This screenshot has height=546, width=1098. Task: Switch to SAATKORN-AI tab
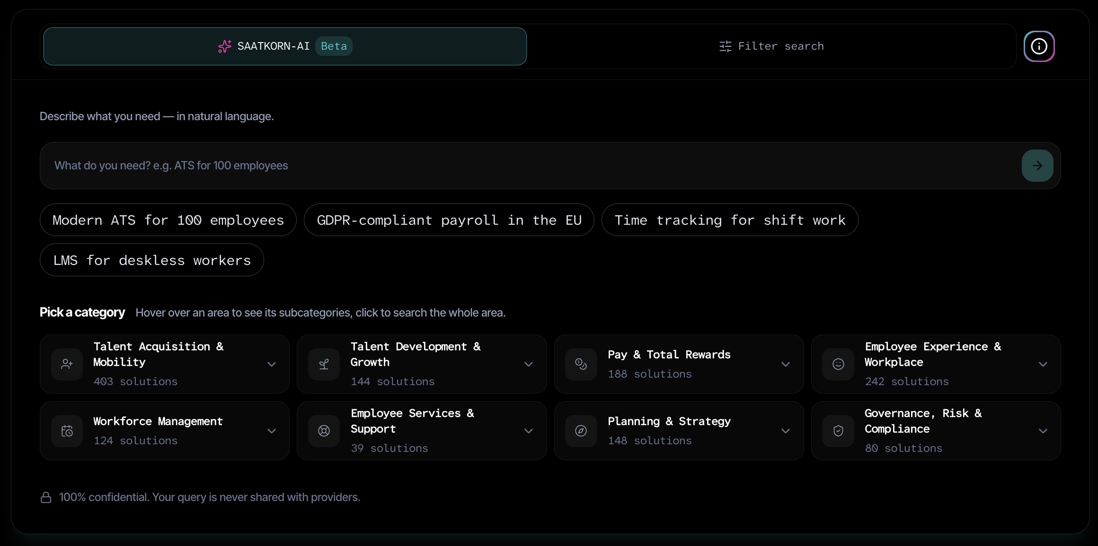(285, 46)
